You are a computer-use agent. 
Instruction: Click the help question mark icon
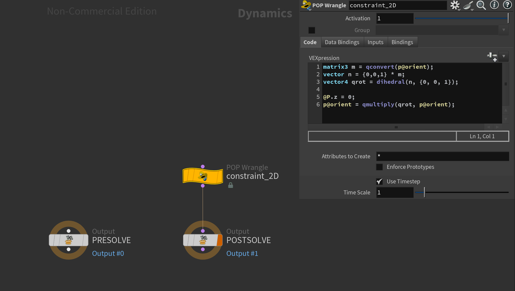507,5
